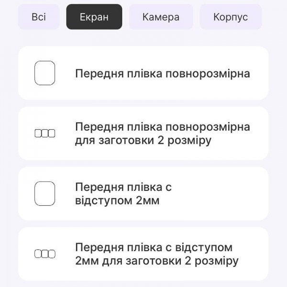Select the Передня плівка повнорозмірна text label
Image resolution: width=287 pixels, height=287 pixels.
click(x=163, y=74)
